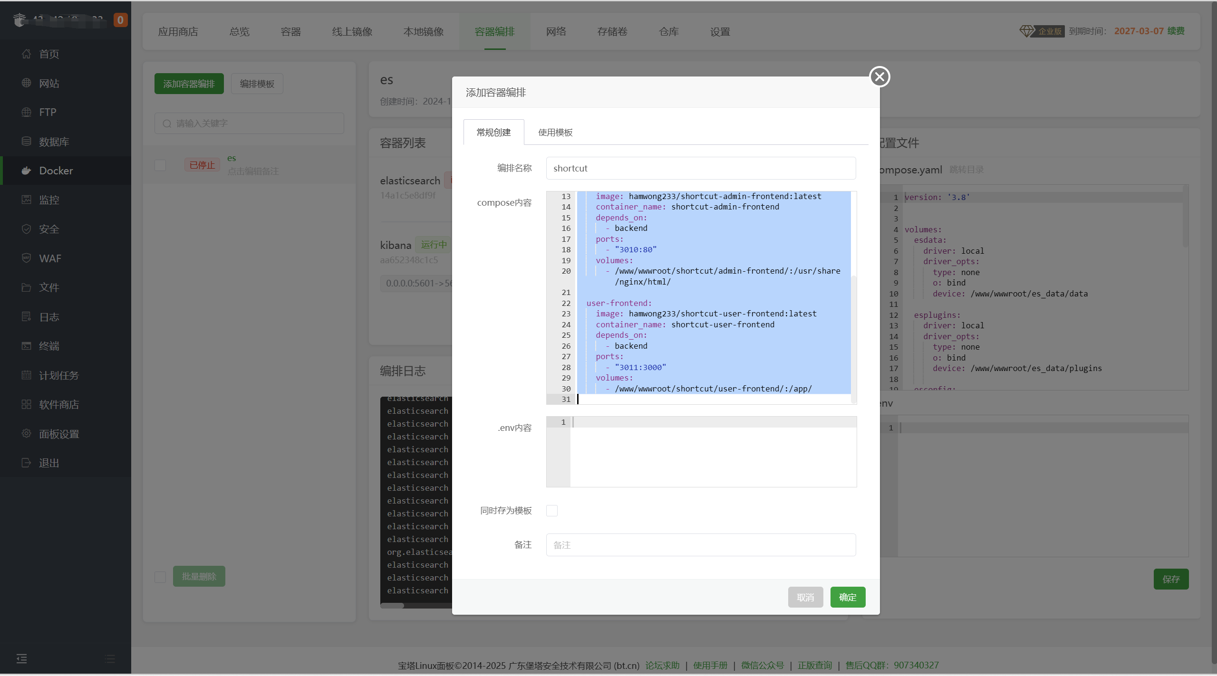Click the logout icon beside 退出

tap(26, 463)
